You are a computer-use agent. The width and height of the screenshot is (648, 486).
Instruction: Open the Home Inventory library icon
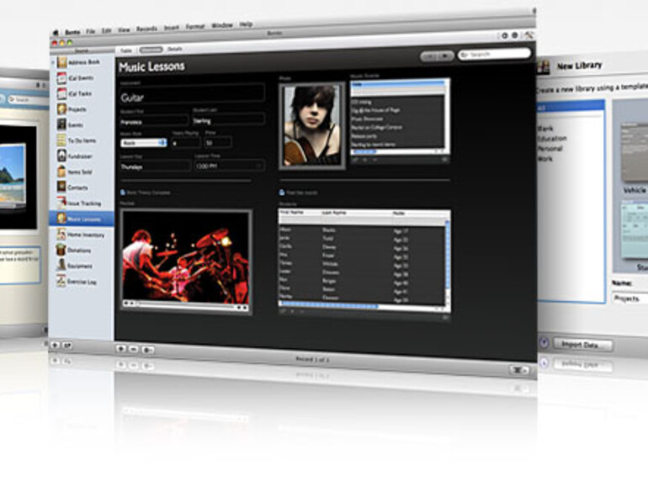tap(61, 234)
